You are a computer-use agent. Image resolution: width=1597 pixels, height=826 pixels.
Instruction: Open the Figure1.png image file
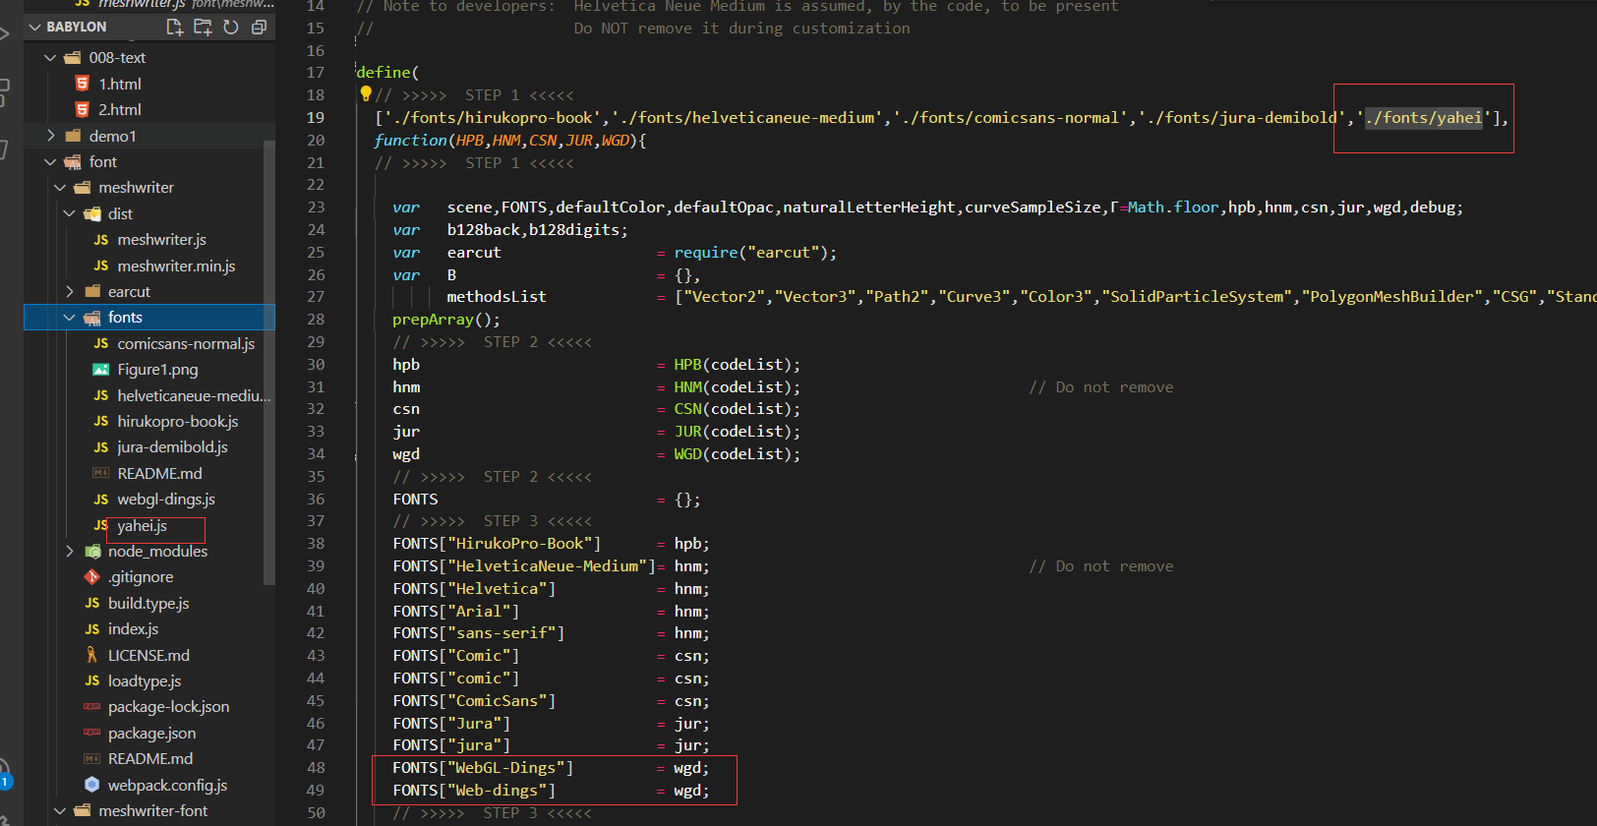click(x=157, y=370)
